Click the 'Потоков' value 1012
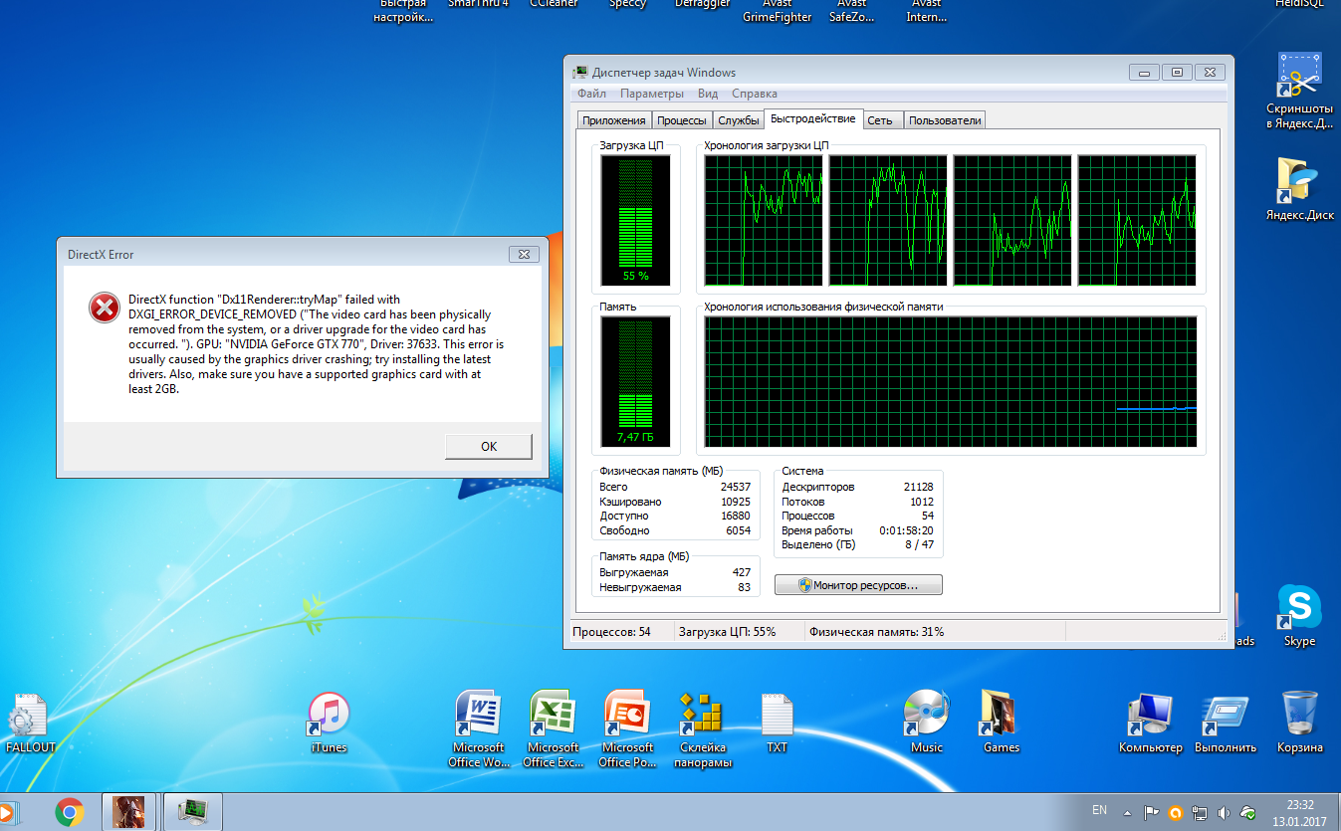The image size is (1341, 831). (921, 502)
